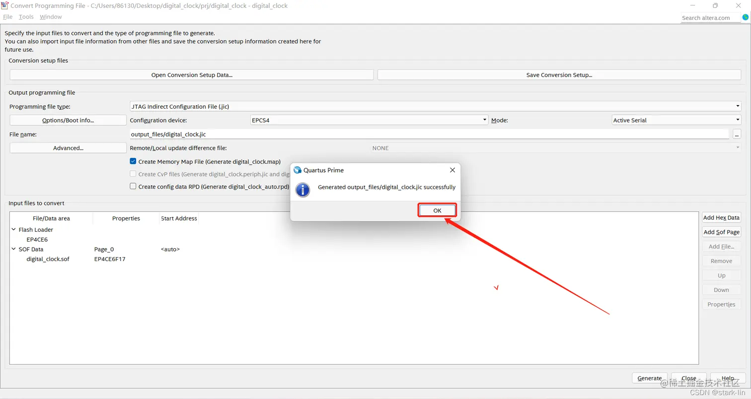Click the Generate button

(650, 378)
